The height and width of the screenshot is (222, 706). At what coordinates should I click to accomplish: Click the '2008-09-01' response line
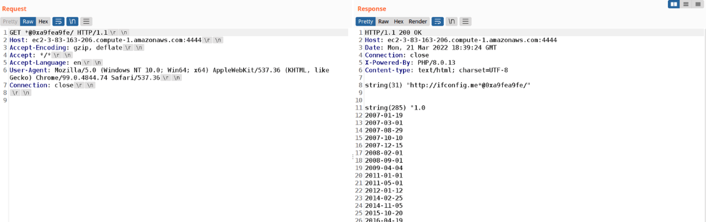[x=384, y=160]
